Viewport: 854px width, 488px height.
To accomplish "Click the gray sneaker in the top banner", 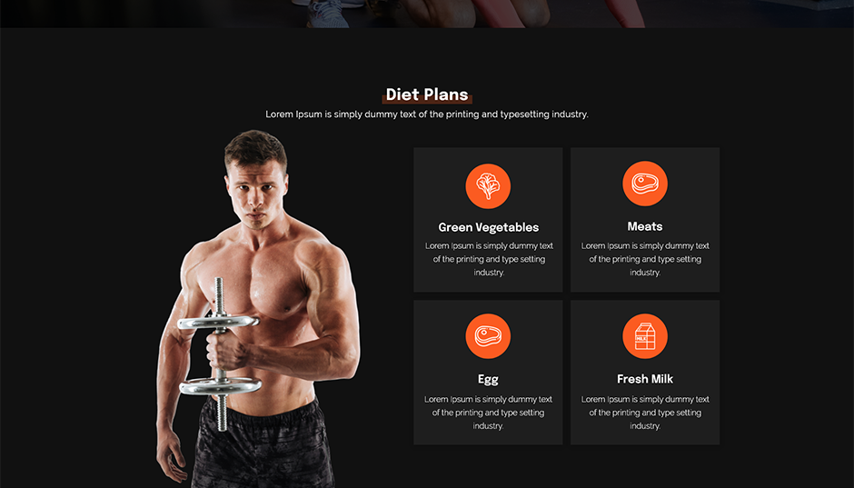I will pos(327,14).
